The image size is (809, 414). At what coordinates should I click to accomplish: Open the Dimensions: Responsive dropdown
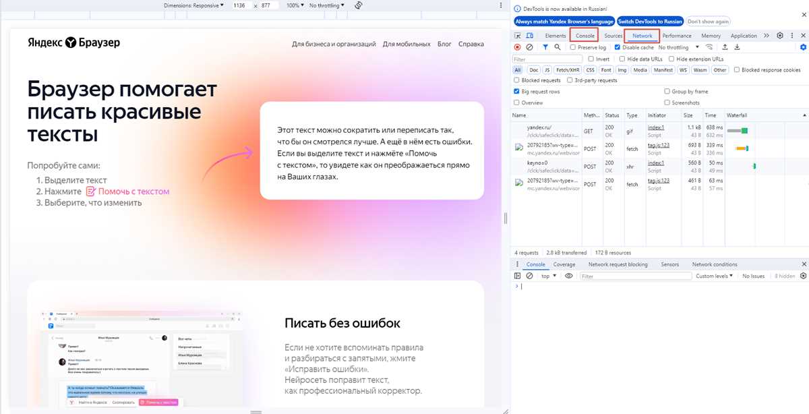tap(194, 5)
